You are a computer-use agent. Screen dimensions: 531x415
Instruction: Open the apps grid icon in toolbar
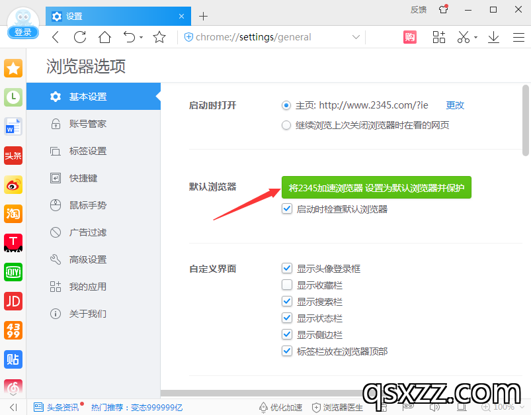point(439,37)
